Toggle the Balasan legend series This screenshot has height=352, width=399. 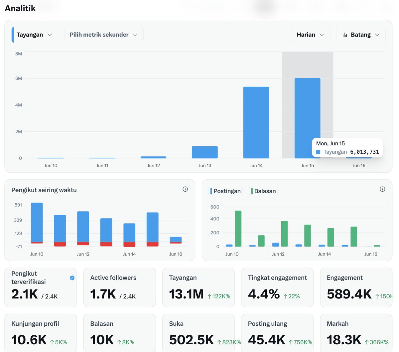click(263, 191)
